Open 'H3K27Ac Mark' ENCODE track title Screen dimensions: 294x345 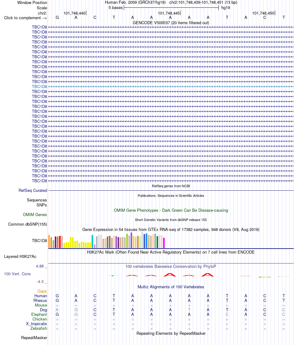pos(171,252)
